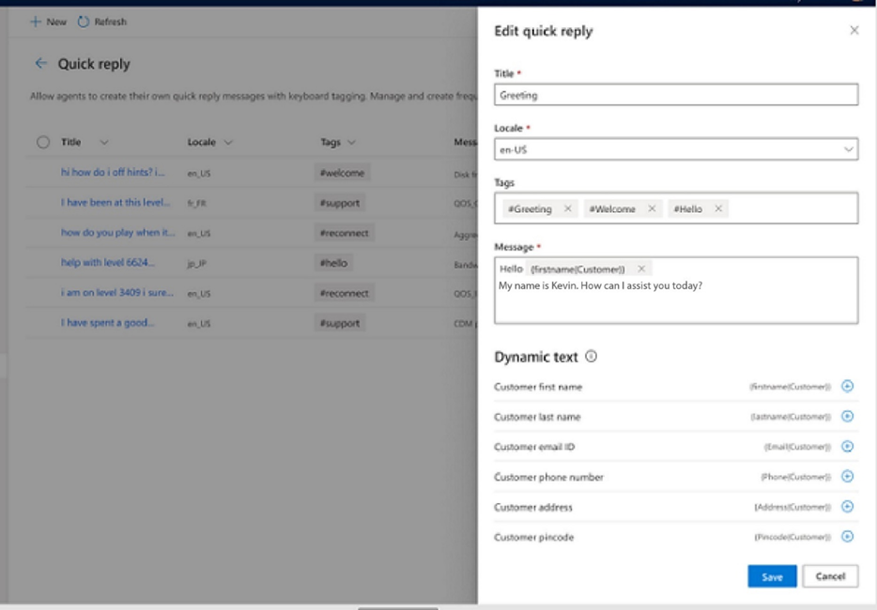Add Customer pincode dynamic text

coord(847,537)
